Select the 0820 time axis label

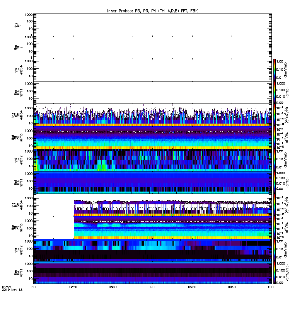click(73, 287)
